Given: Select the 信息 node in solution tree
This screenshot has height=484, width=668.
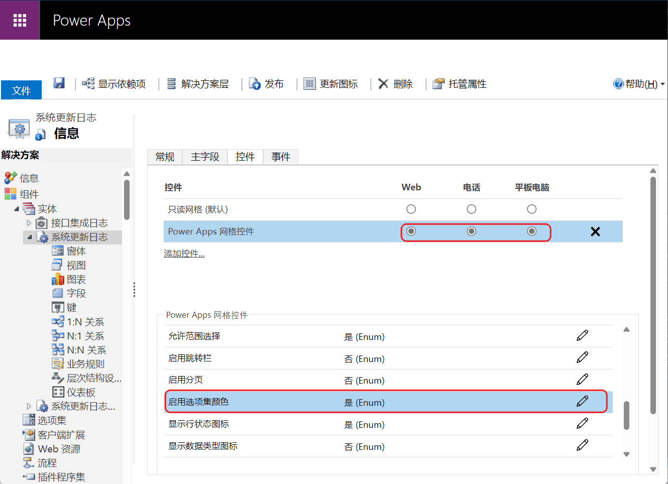Looking at the screenshot, I should 29,178.
